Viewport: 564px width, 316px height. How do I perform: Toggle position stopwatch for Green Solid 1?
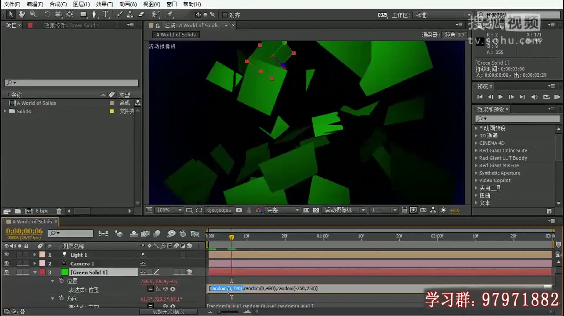61,281
